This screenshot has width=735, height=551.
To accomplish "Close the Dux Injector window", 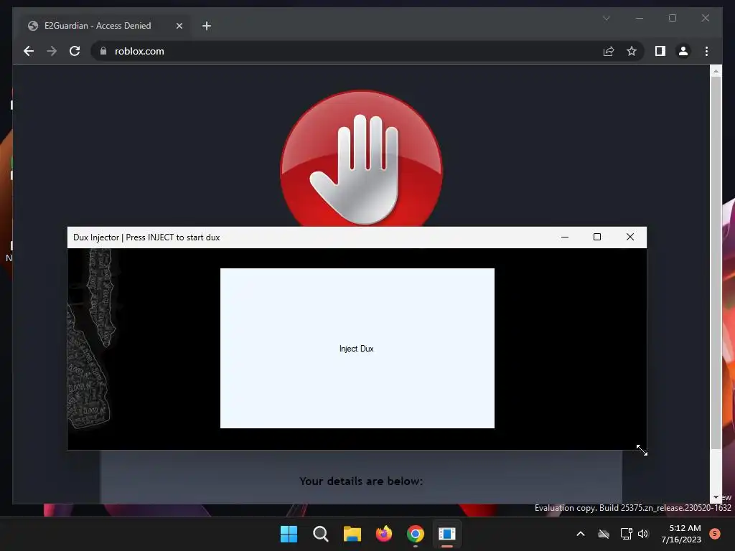I will click(630, 237).
